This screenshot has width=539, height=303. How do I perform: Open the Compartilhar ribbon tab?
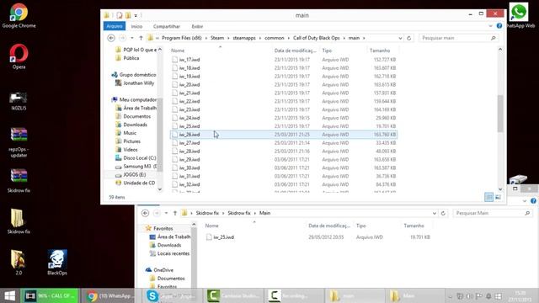click(167, 26)
